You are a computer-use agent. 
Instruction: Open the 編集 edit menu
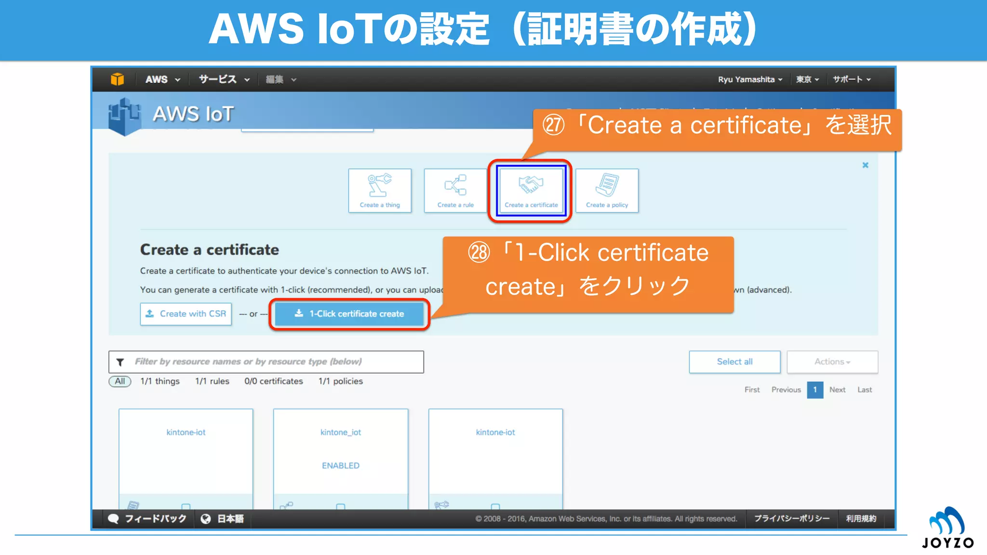(x=281, y=79)
